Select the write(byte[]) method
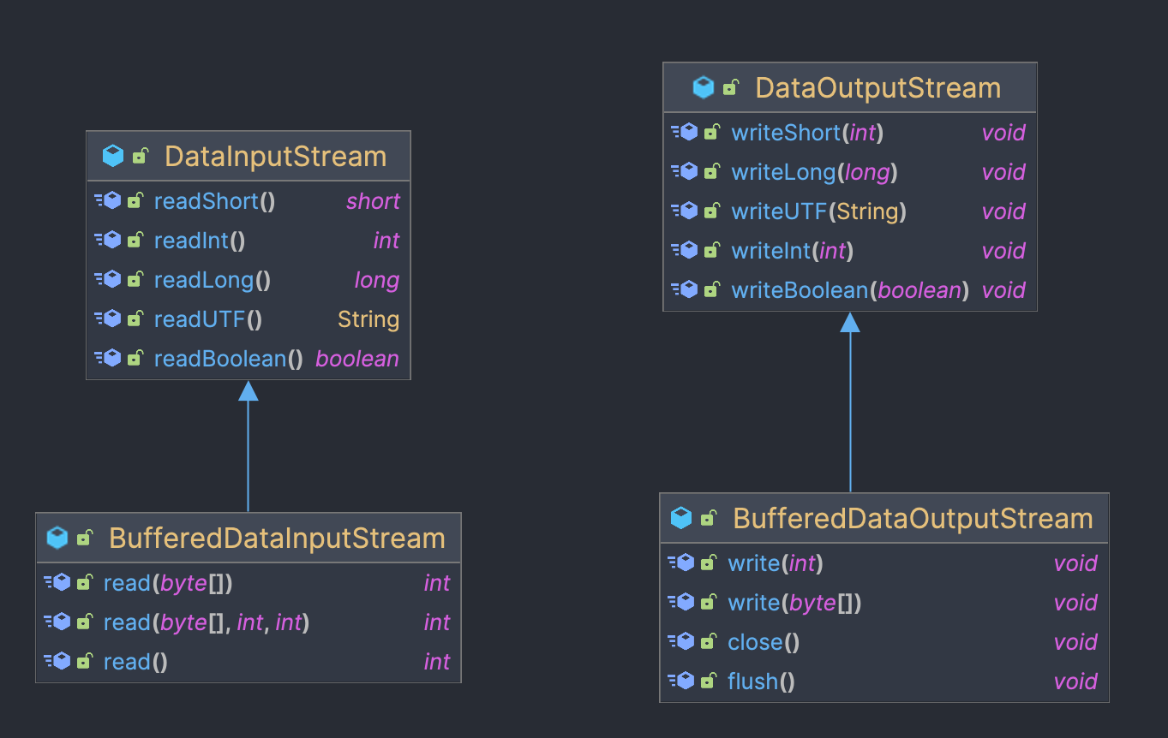The width and height of the screenshot is (1168, 738). click(x=794, y=603)
